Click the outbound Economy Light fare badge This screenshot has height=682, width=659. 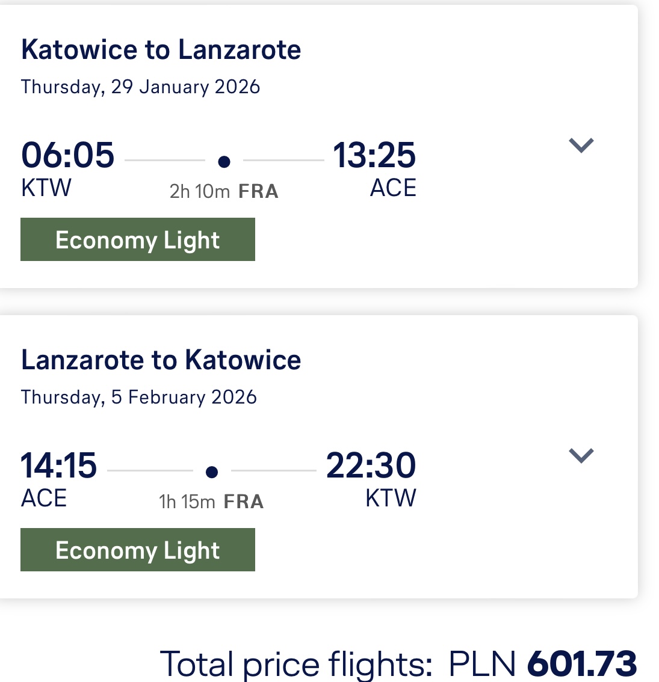point(138,239)
